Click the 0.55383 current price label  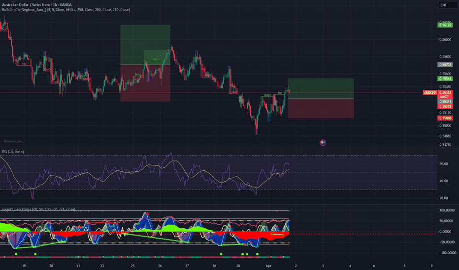pos(445,92)
